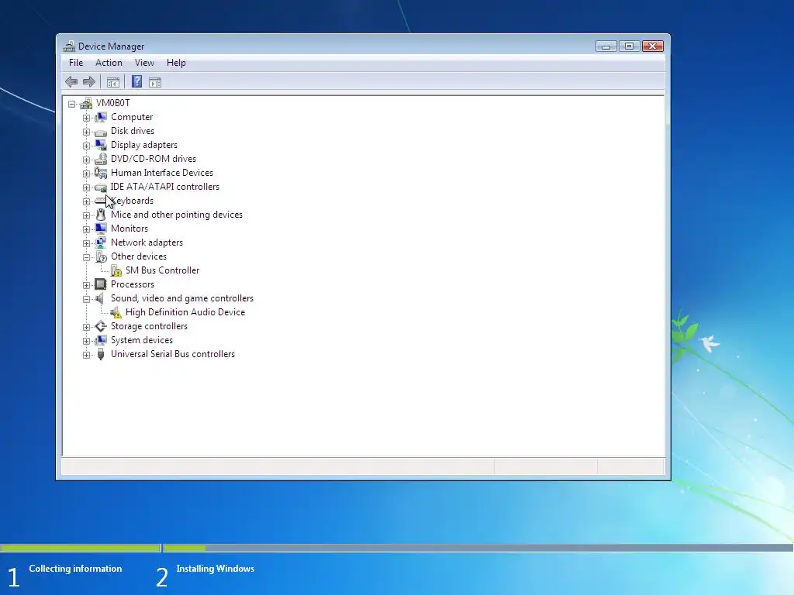794x595 pixels.
Task: Click the Other devices question mark icon
Action: point(101,257)
